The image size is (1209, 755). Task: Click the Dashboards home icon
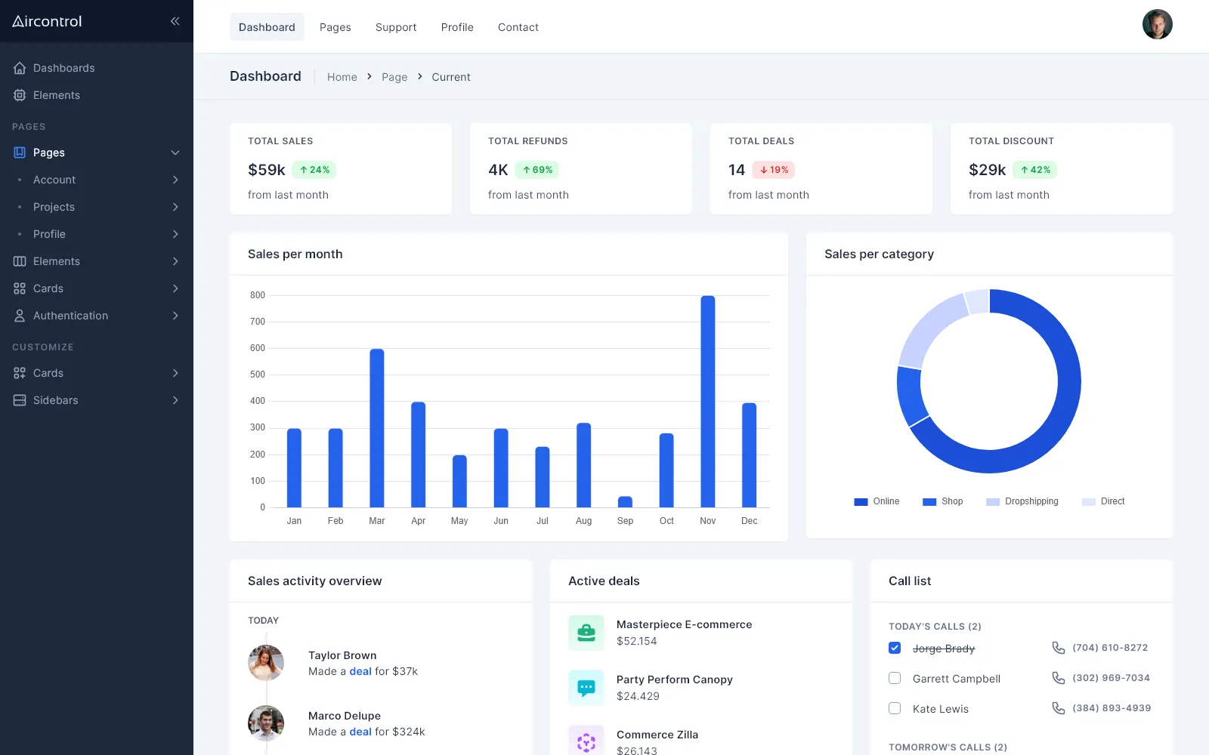click(20, 68)
